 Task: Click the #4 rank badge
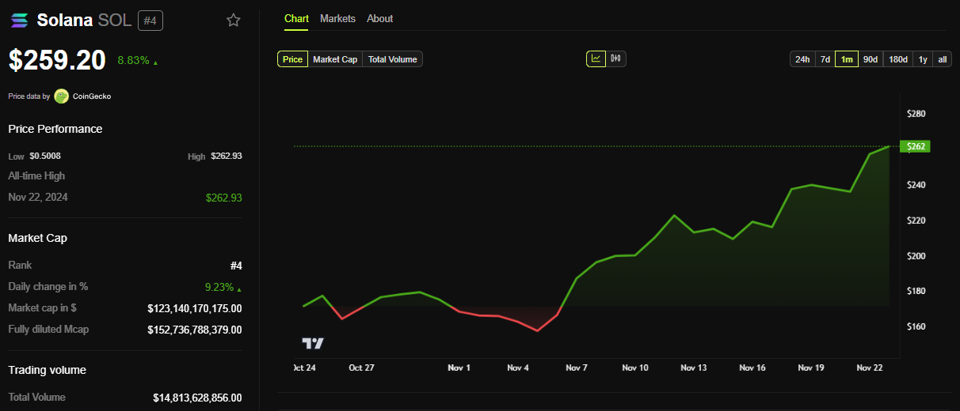coord(150,21)
